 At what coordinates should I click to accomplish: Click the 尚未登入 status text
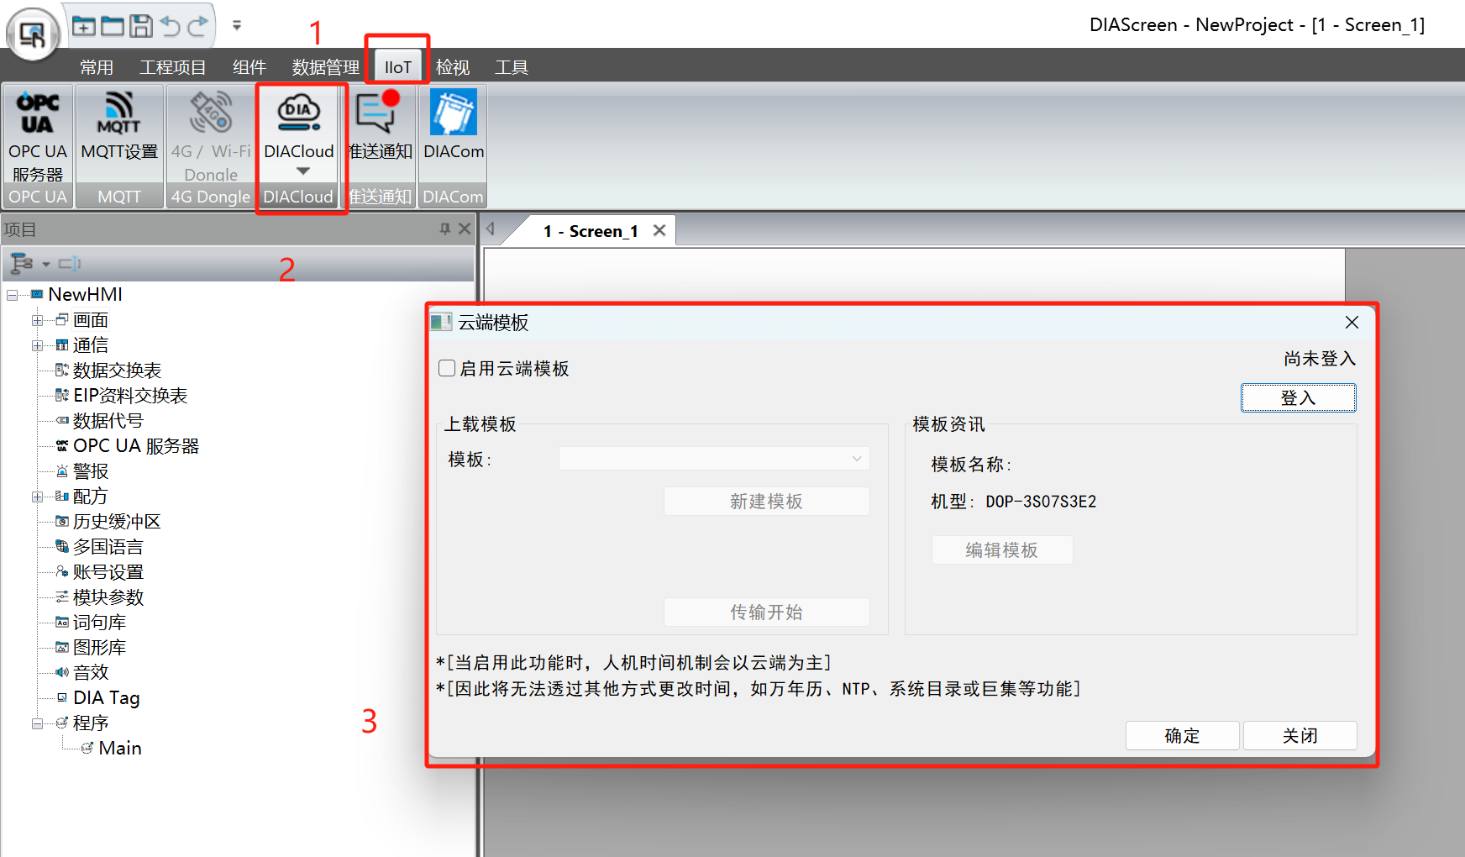point(1320,359)
